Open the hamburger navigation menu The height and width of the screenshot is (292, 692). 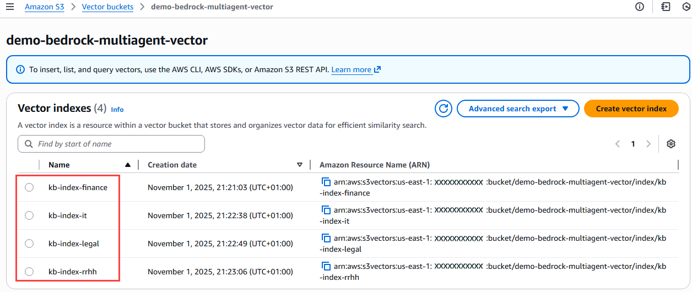coord(9,7)
